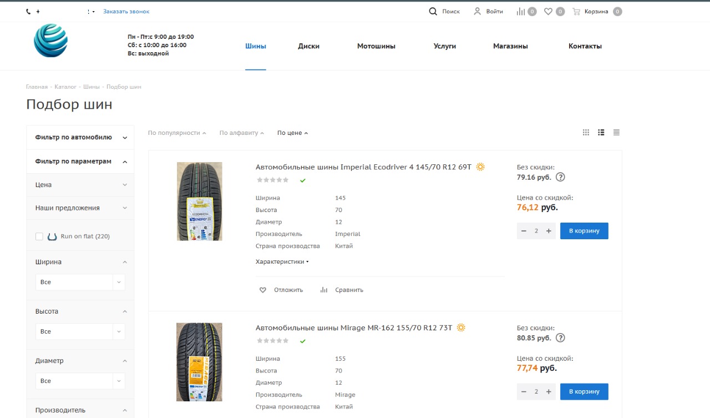Sort products by price
This screenshot has height=418, width=710.
292,133
